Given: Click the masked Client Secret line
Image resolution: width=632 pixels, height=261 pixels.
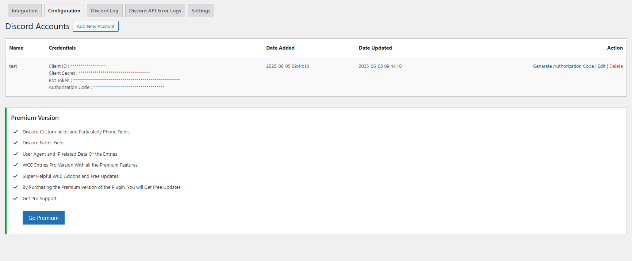Looking at the screenshot, I should tap(99, 73).
